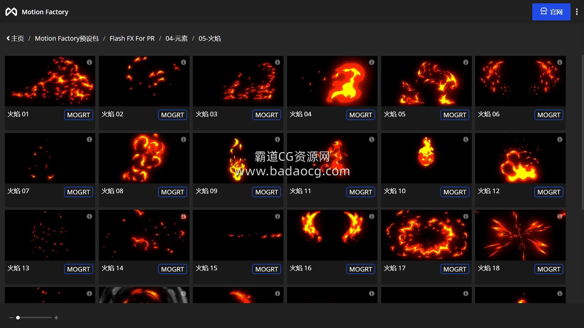Click the Motion Factory title text
Viewport: 584px width, 328px height.
pos(45,12)
